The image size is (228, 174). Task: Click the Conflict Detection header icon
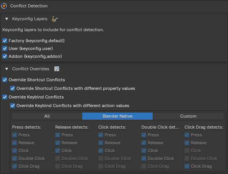4,6
